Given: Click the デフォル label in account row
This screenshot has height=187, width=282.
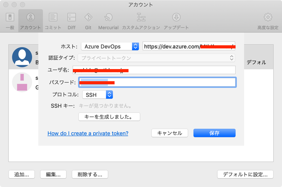Looking at the screenshot, I should [x=256, y=63].
